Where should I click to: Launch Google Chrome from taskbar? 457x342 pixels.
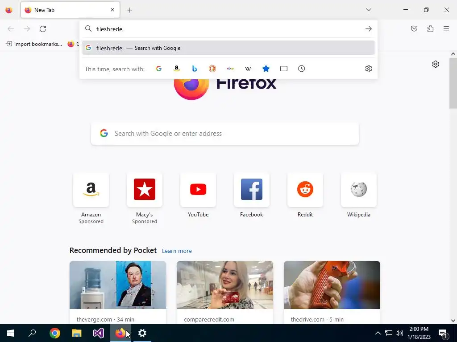click(55, 333)
